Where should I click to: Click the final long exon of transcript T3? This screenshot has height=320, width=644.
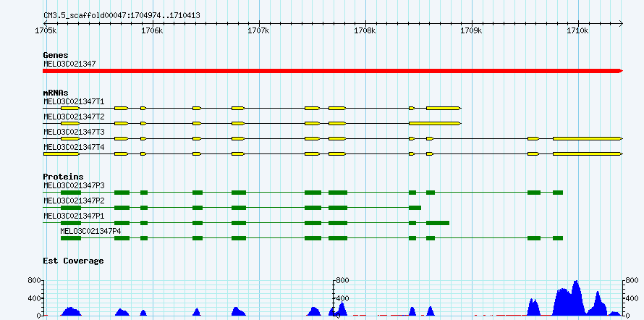tap(588, 138)
